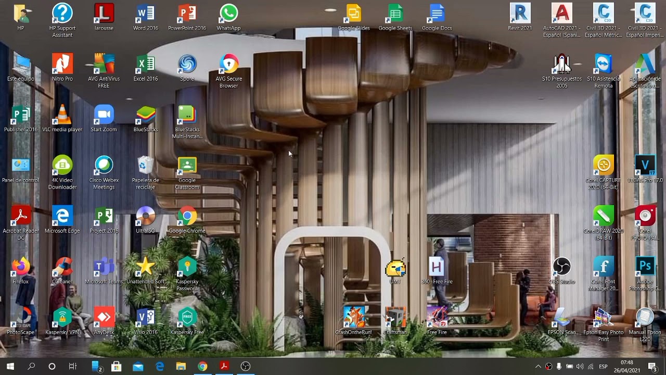Select the Word 2016 desktop icon
Screen dimensions: 666x375
146,17
